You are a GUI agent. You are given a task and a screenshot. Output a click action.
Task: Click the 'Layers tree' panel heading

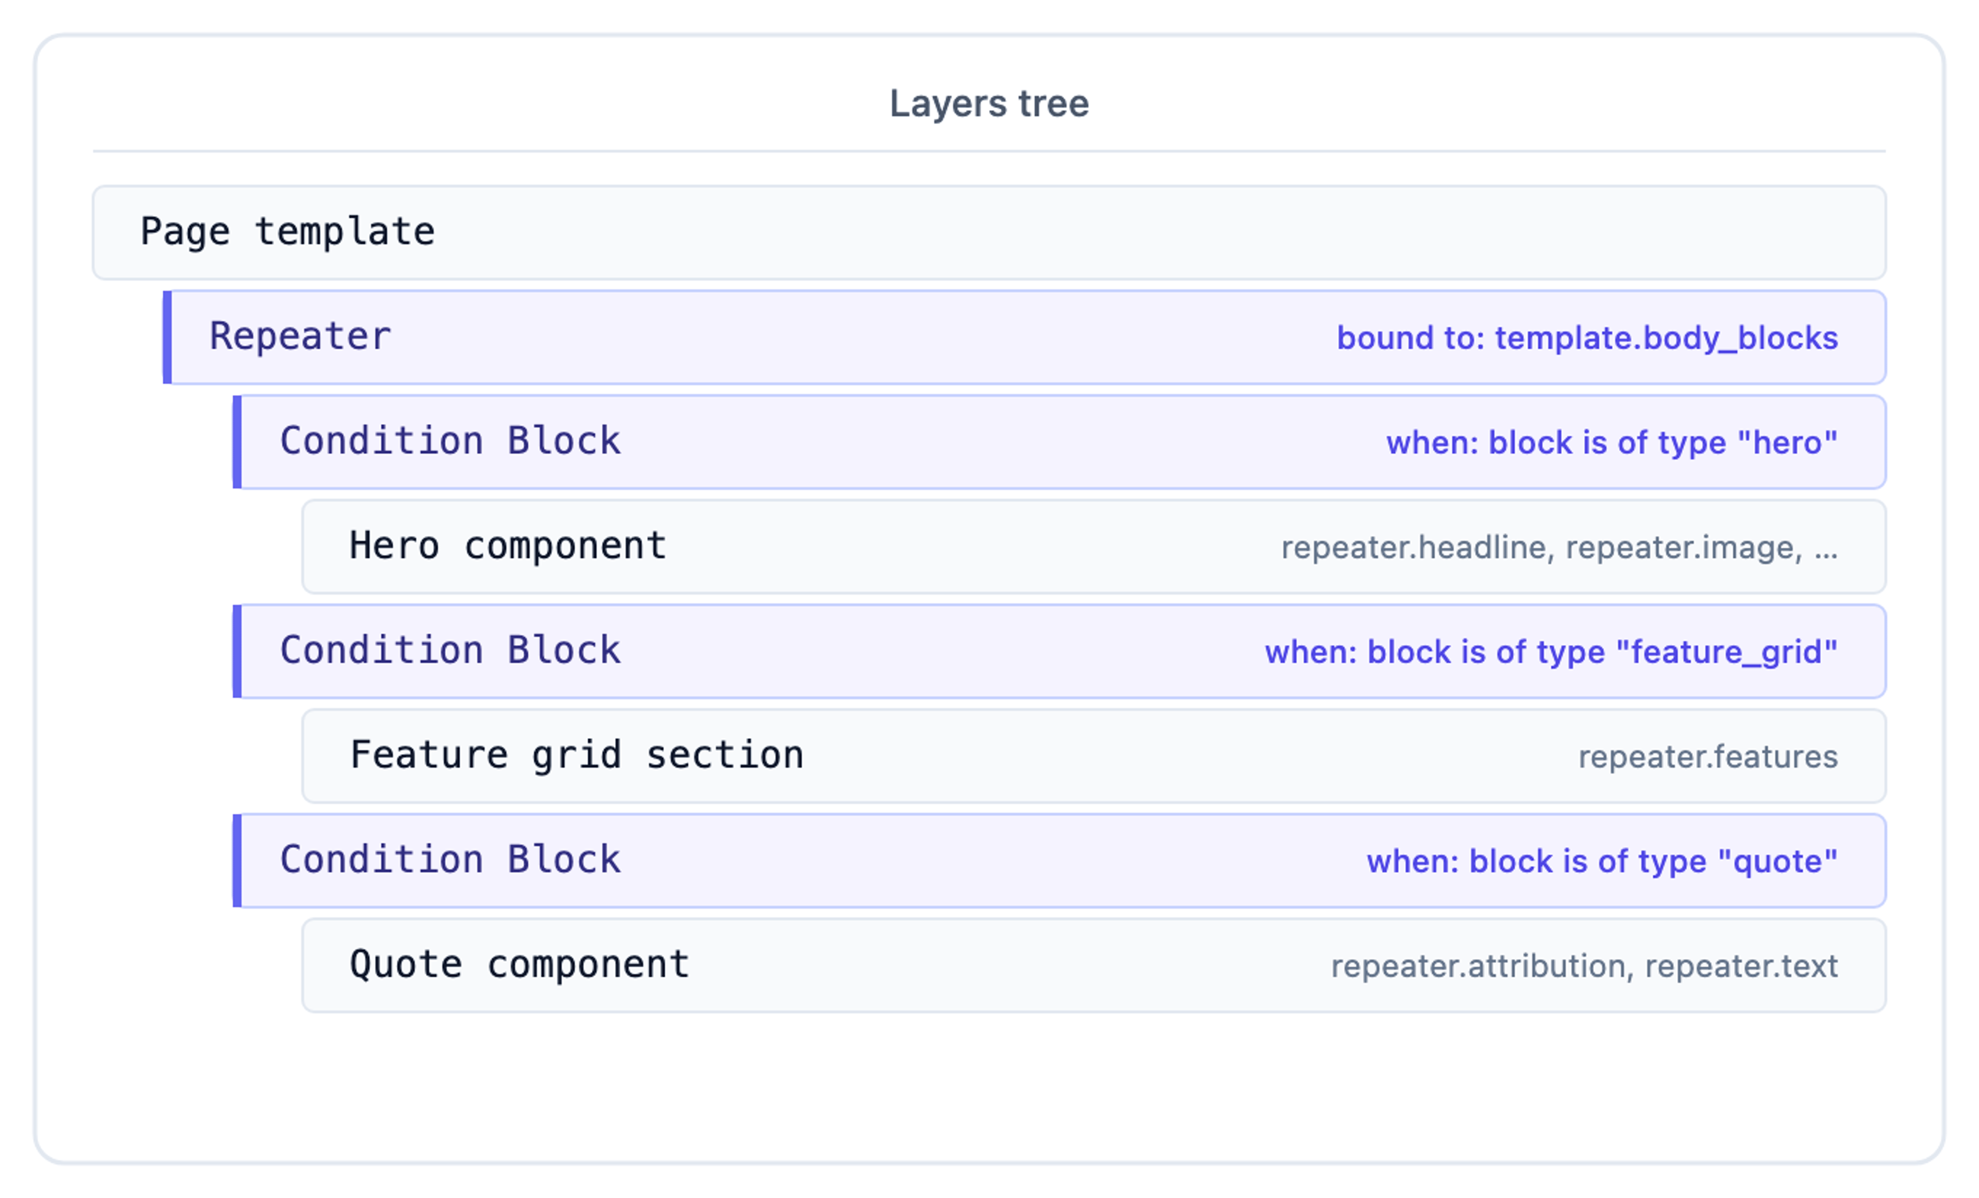pyautogui.click(x=988, y=104)
